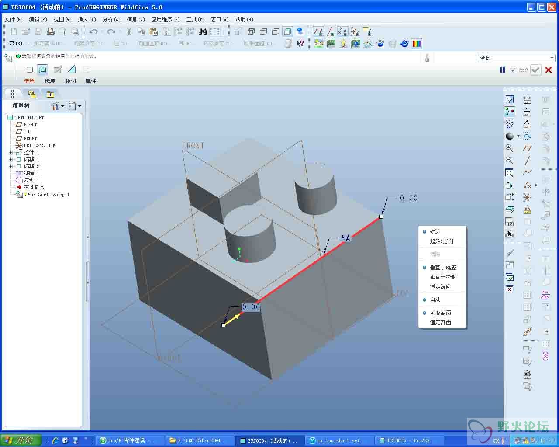Image resolution: width=559 pixels, height=447 pixels.
Task: Click the undo arrow icon
Action: coord(93,31)
